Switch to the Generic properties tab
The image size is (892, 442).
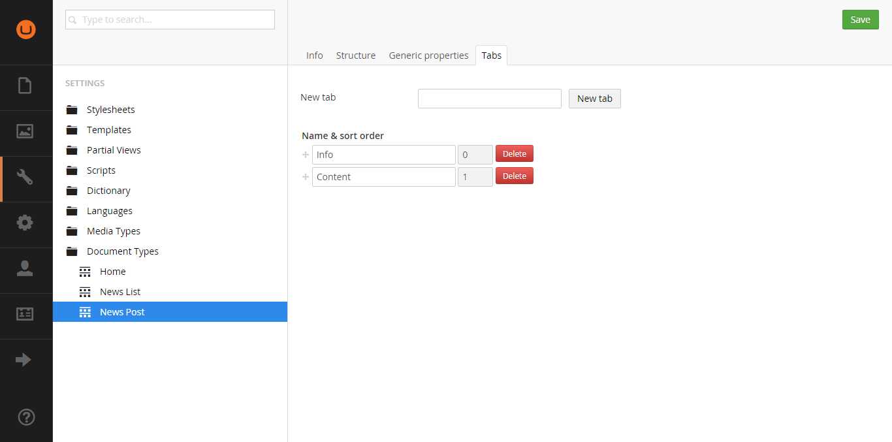[x=428, y=55]
